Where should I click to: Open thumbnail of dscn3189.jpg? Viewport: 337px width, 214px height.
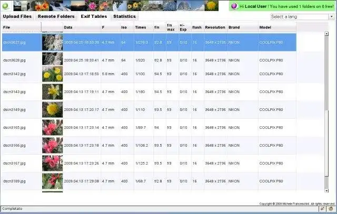point(53,181)
